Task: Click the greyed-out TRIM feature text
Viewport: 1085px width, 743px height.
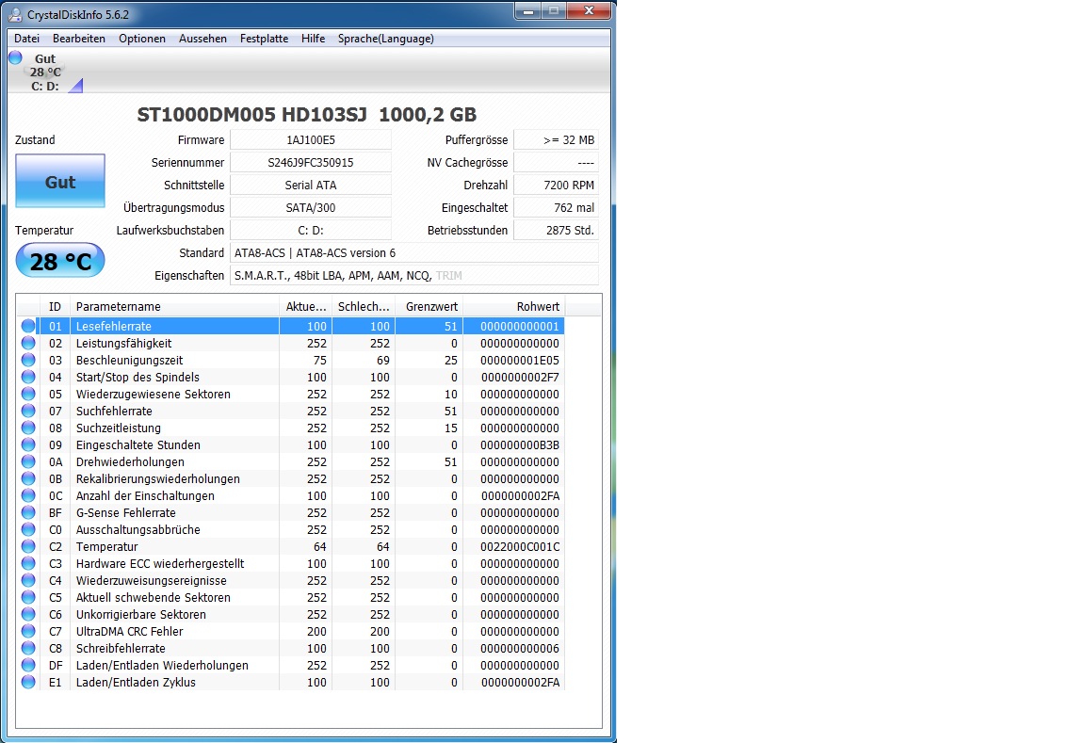Action: (449, 275)
